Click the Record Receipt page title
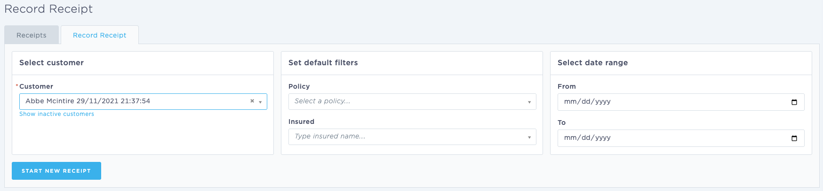Image resolution: width=823 pixels, height=191 pixels. pyautogui.click(x=48, y=9)
